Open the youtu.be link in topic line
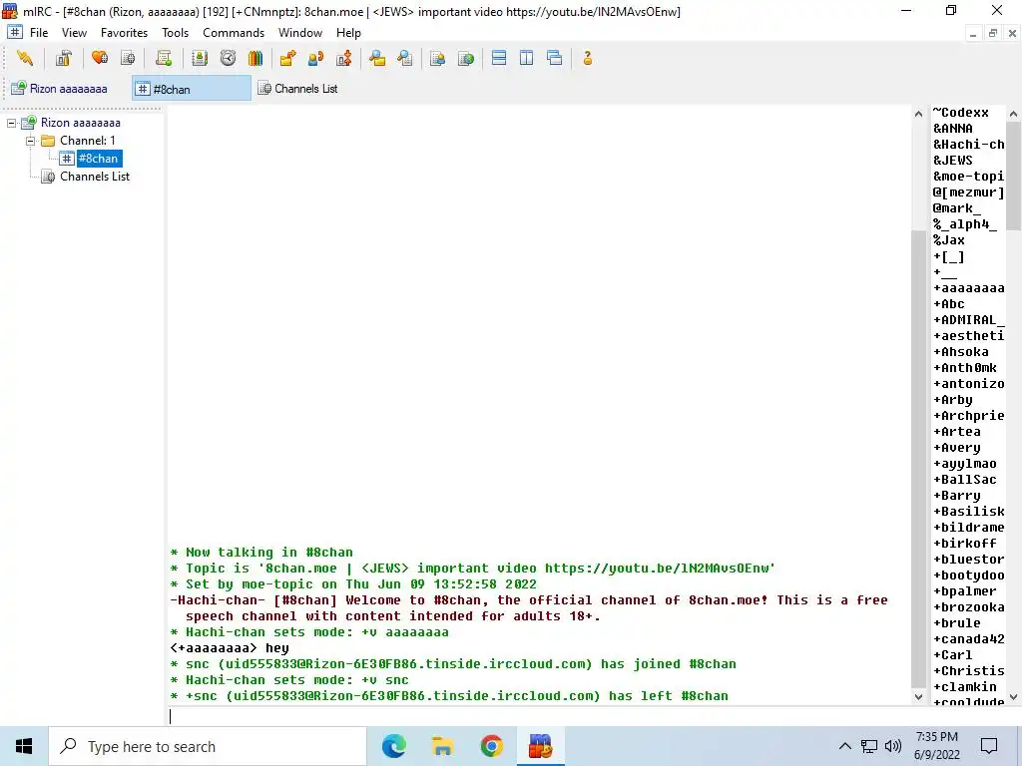The height and width of the screenshot is (766, 1022). tap(657, 568)
